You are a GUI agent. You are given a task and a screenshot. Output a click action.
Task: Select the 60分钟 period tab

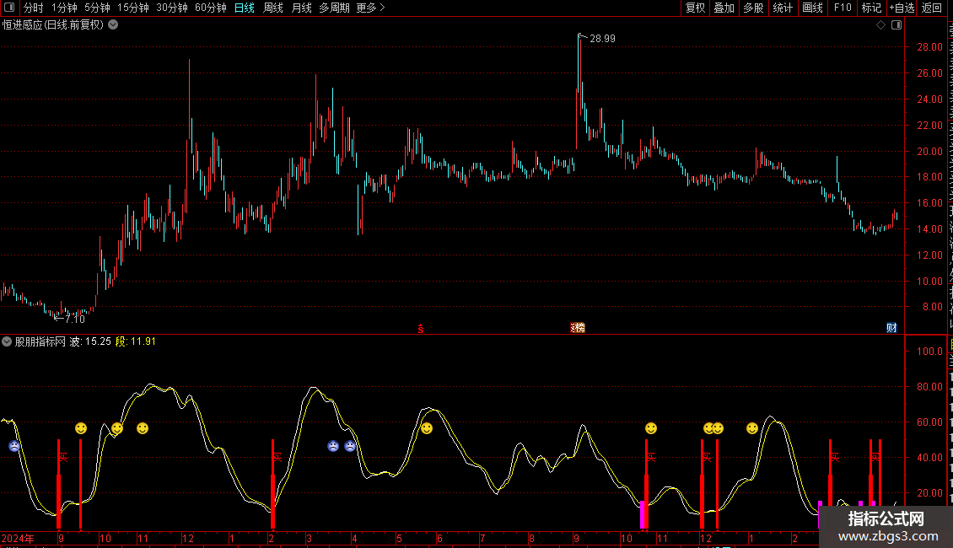tap(211, 8)
